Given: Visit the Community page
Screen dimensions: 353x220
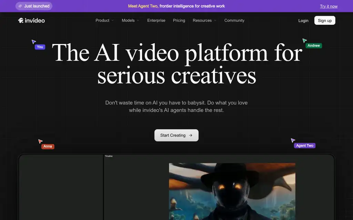Looking at the screenshot, I should coord(234,20).
